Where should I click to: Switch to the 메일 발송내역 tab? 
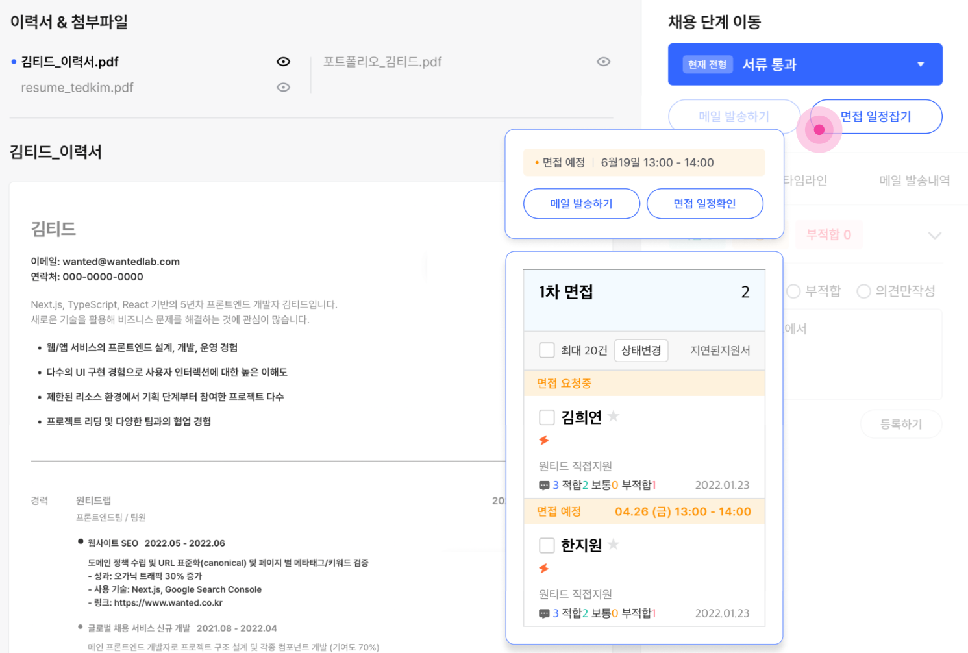914,180
